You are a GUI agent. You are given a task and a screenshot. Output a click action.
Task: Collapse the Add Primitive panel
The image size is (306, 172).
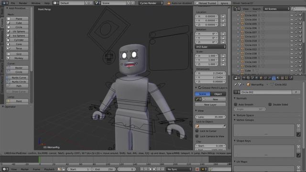[x=7, y=9]
